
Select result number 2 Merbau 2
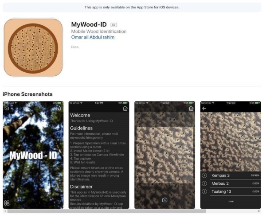pos(231,183)
